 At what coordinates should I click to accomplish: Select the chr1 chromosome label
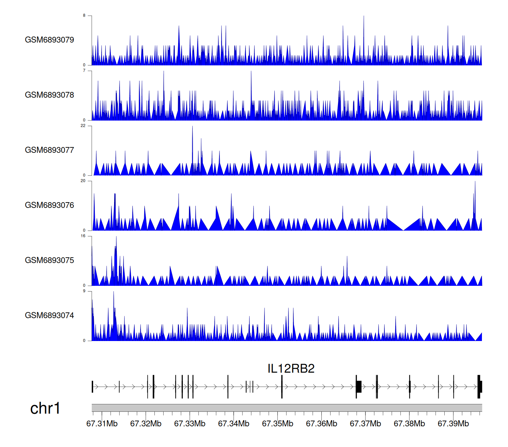[45, 408]
